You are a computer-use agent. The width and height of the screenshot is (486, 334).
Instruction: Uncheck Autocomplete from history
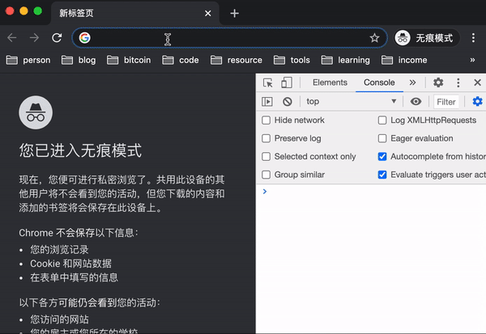pyautogui.click(x=382, y=157)
